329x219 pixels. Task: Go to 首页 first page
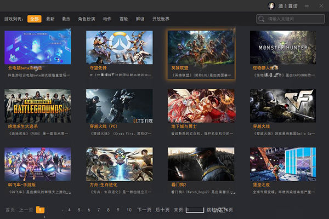point(10,210)
